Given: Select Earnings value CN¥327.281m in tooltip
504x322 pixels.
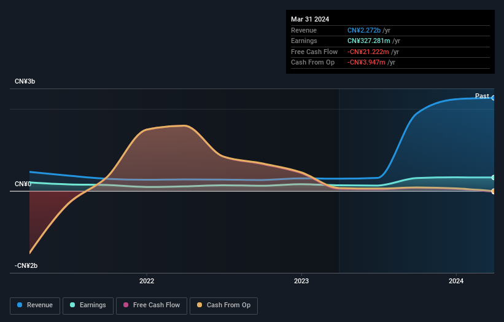Looking at the screenshot, I should click(x=369, y=41).
